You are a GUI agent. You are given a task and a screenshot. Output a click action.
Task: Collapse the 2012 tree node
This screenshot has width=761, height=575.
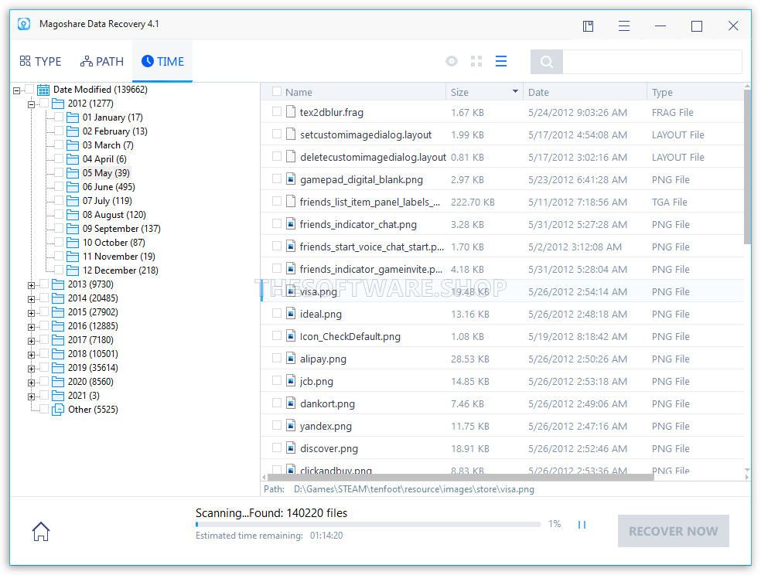[31, 104]
